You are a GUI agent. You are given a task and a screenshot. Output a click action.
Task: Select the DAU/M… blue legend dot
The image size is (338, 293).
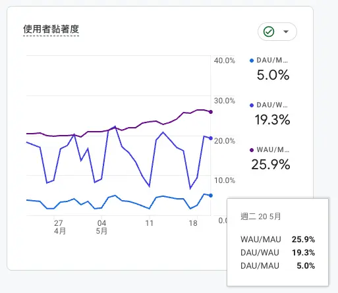pos(252,61)
